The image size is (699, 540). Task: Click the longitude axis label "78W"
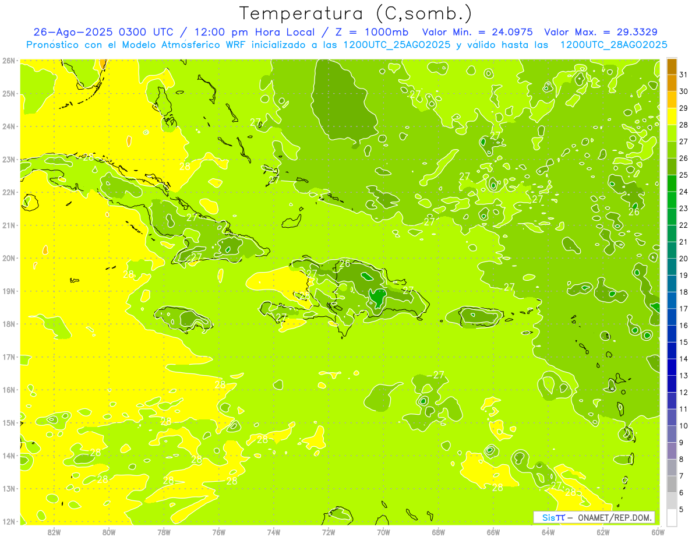pos(164,532)
